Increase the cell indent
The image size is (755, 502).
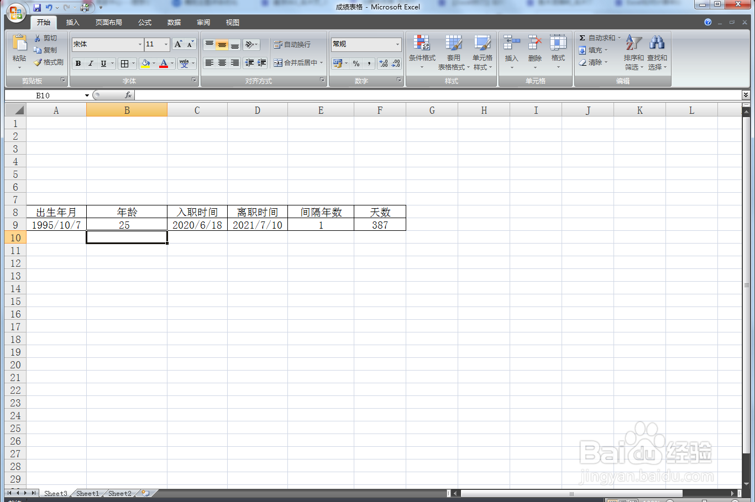[262, 63]
